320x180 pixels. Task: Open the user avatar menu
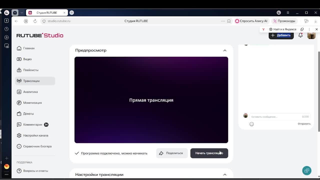[x=311, y=35]
